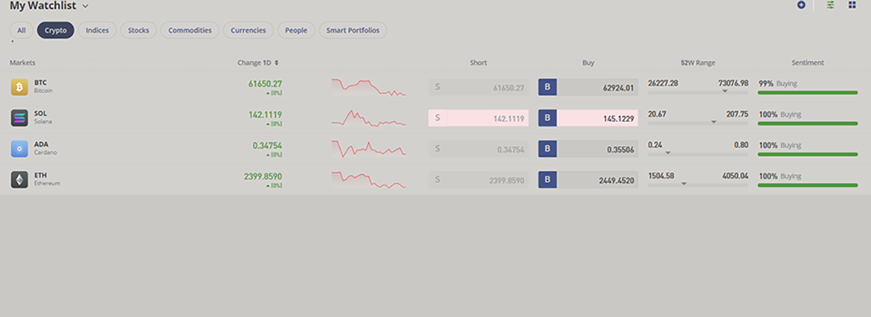This screenshot has height=317, width=871.
Task: Click the SOL sentiment bar
Action: coord(807,123)
